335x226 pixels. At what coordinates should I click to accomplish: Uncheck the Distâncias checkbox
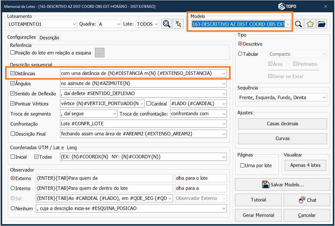(13, 73)
